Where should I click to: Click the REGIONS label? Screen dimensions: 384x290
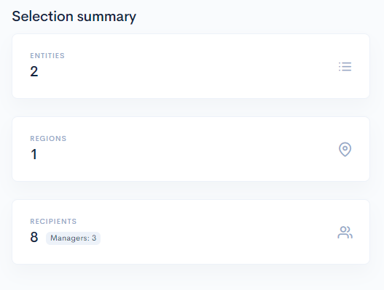(x=48, y=139)
